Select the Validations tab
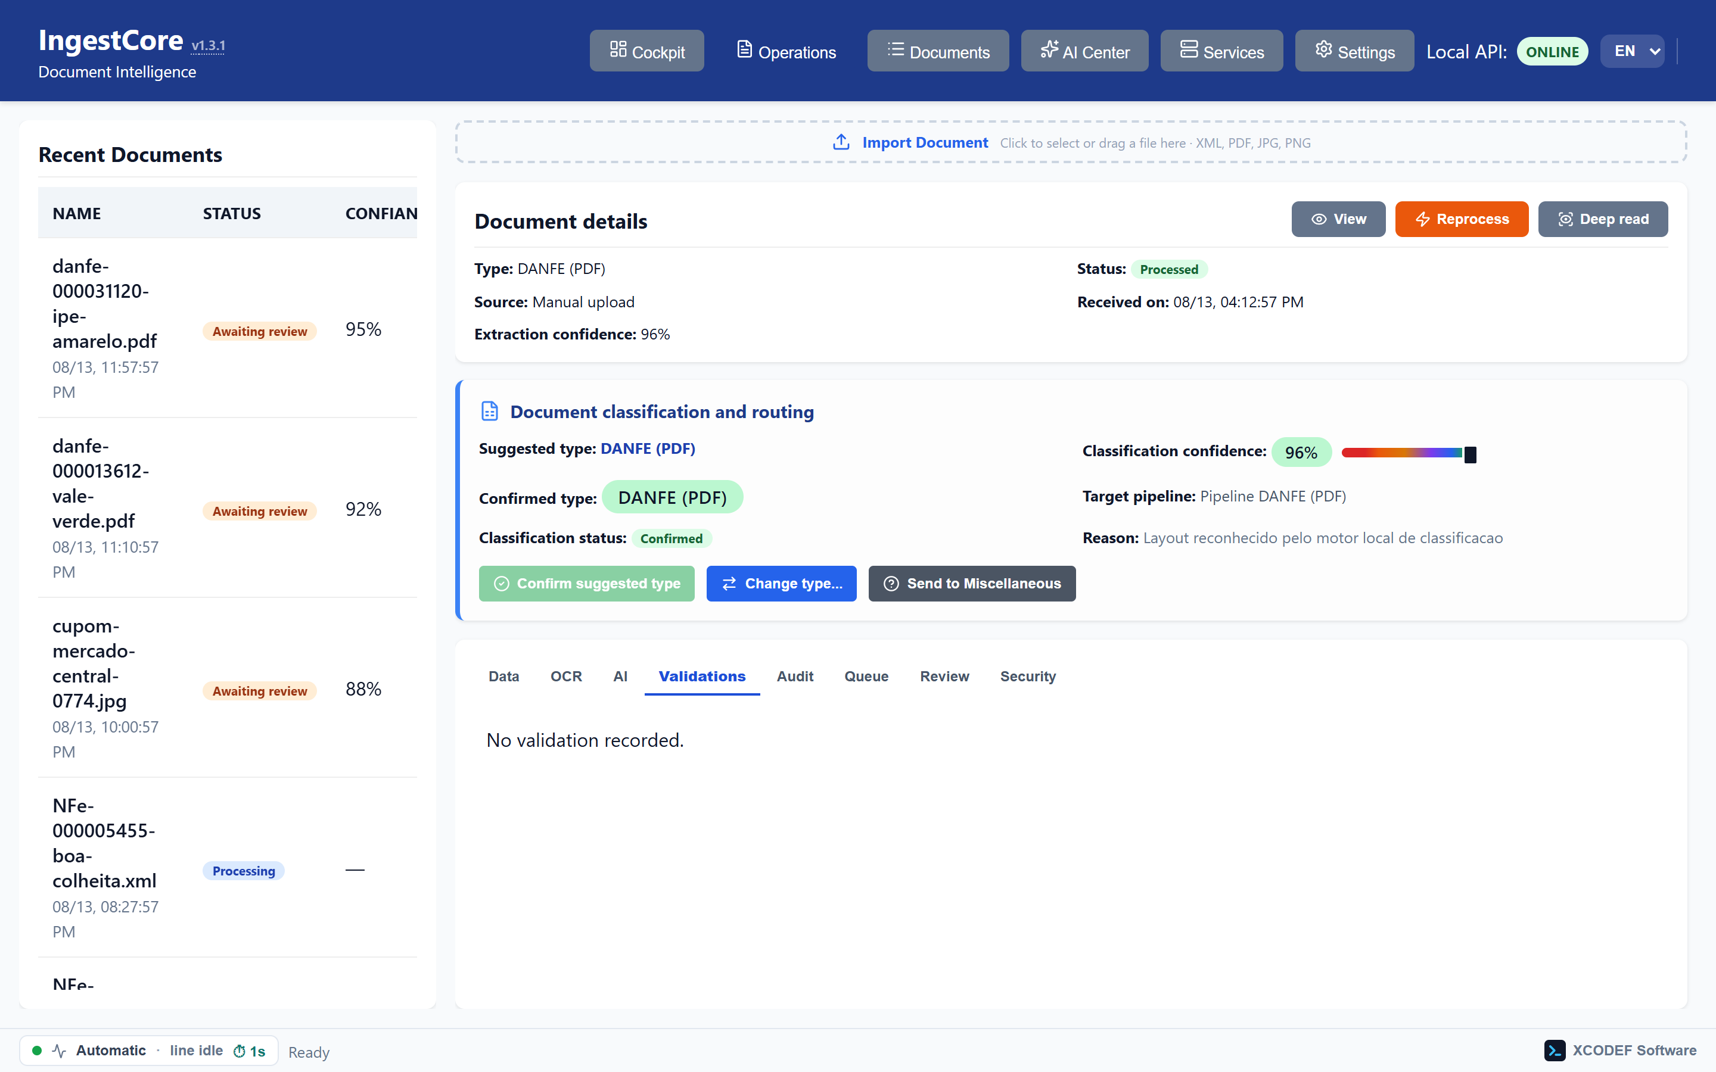This screenshot has width=1716, height=1072. pyautogui.click(x=702, y=676)
